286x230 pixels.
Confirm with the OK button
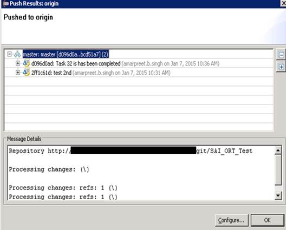point(267,220)
